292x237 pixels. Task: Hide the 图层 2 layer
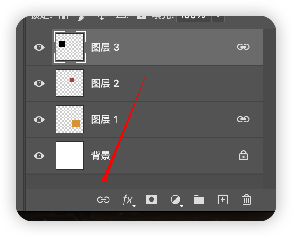39,83
